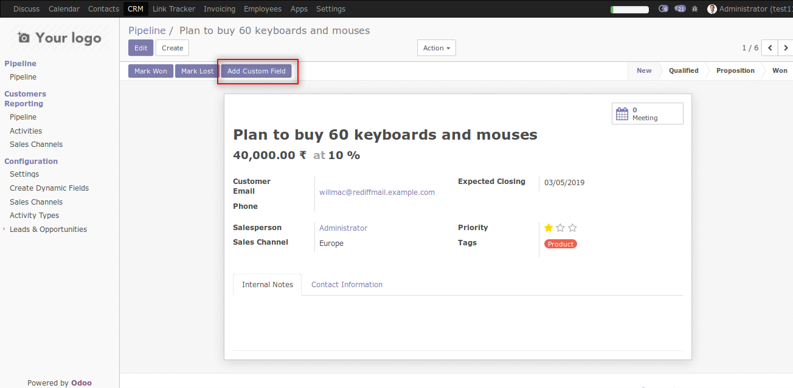This screenshot has width=793, height=388.
Task: Click the Create button
Action: [x=173, y=48]
